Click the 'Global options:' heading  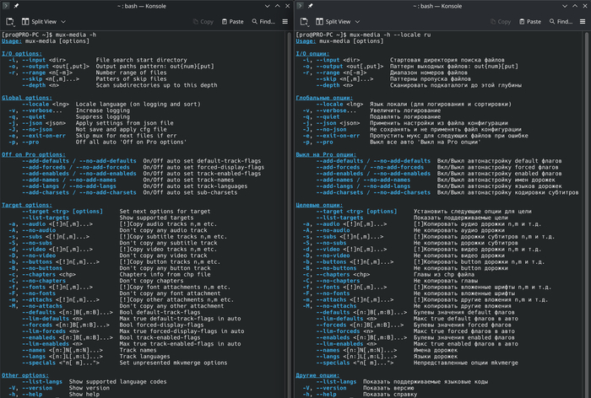(27, 98)
